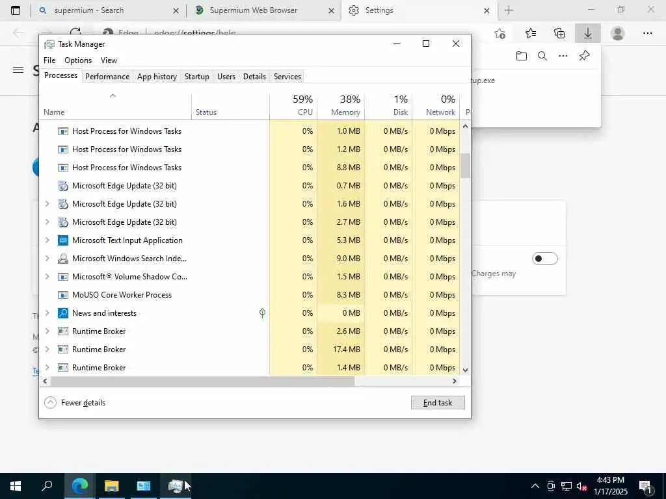Open the Edge settings hamburger menu
The width and height of the screenshot is (666, 499).
18,70
